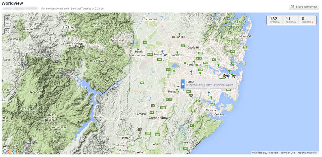Zoom in the map with plus button

coord(7,18)
